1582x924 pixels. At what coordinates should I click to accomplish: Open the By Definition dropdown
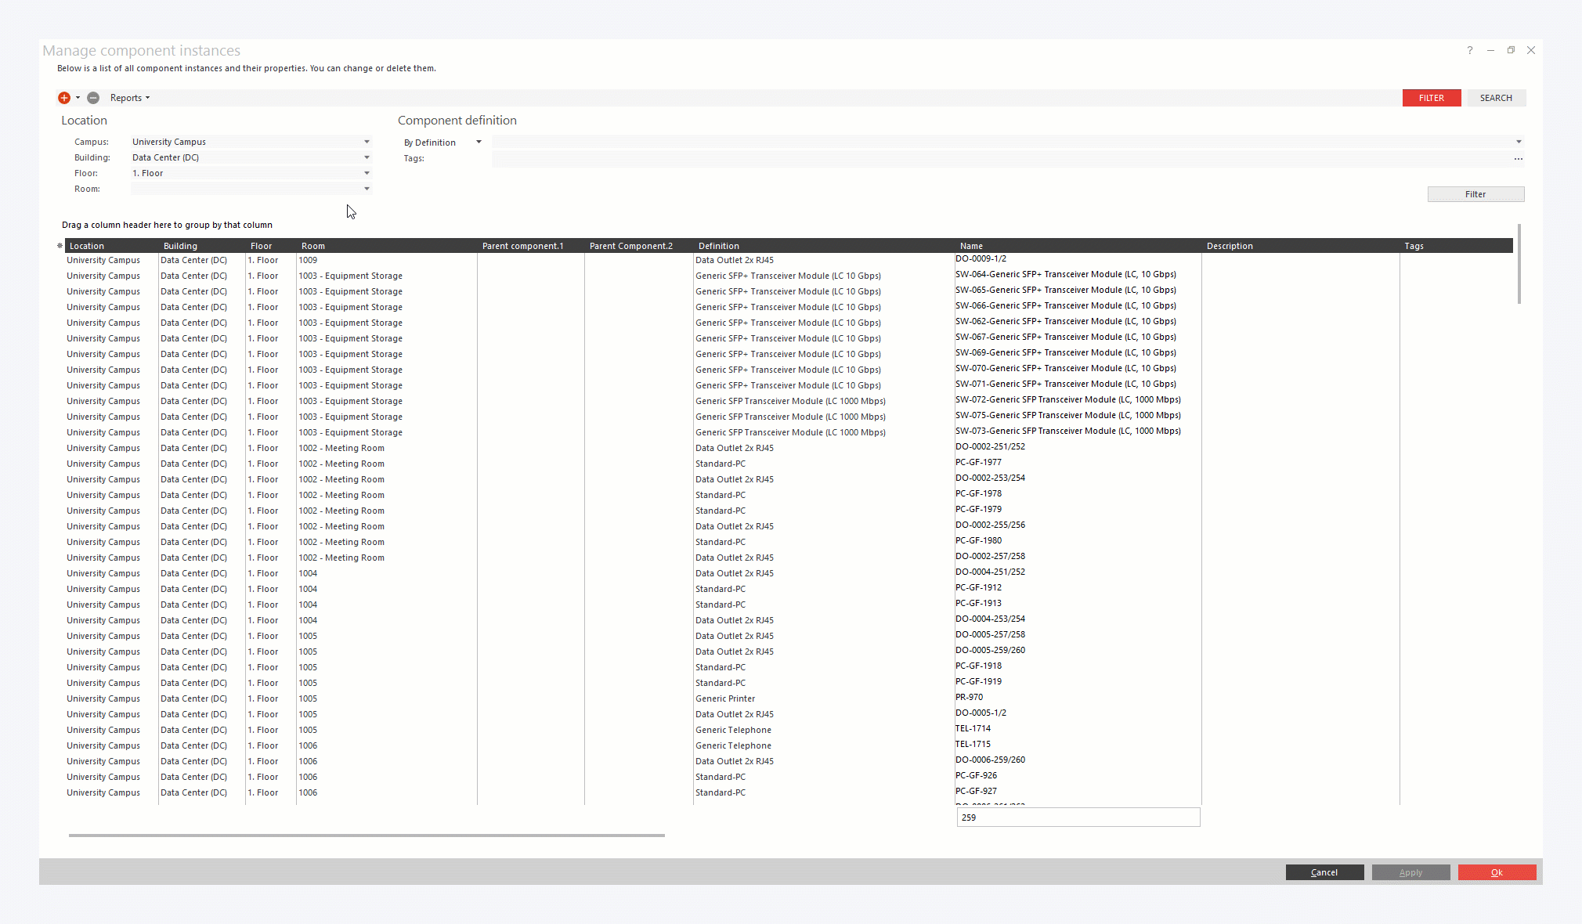pos(479,143)
